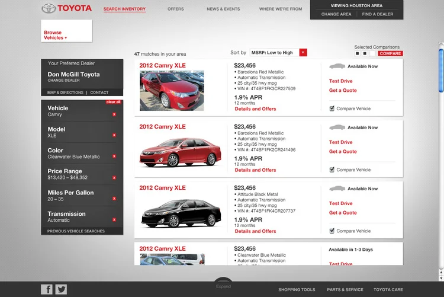Open the Facebook icon in footer
The width and height of the screenshot is (444, 297).
click(x=47, y=289)
